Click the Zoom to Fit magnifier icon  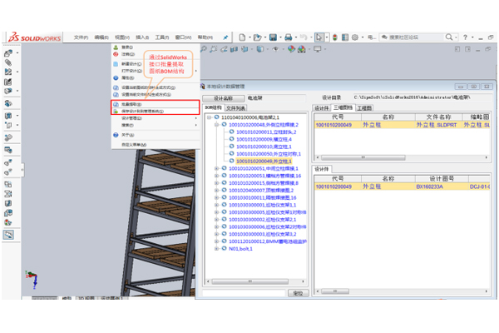click(x=204, y=49)
